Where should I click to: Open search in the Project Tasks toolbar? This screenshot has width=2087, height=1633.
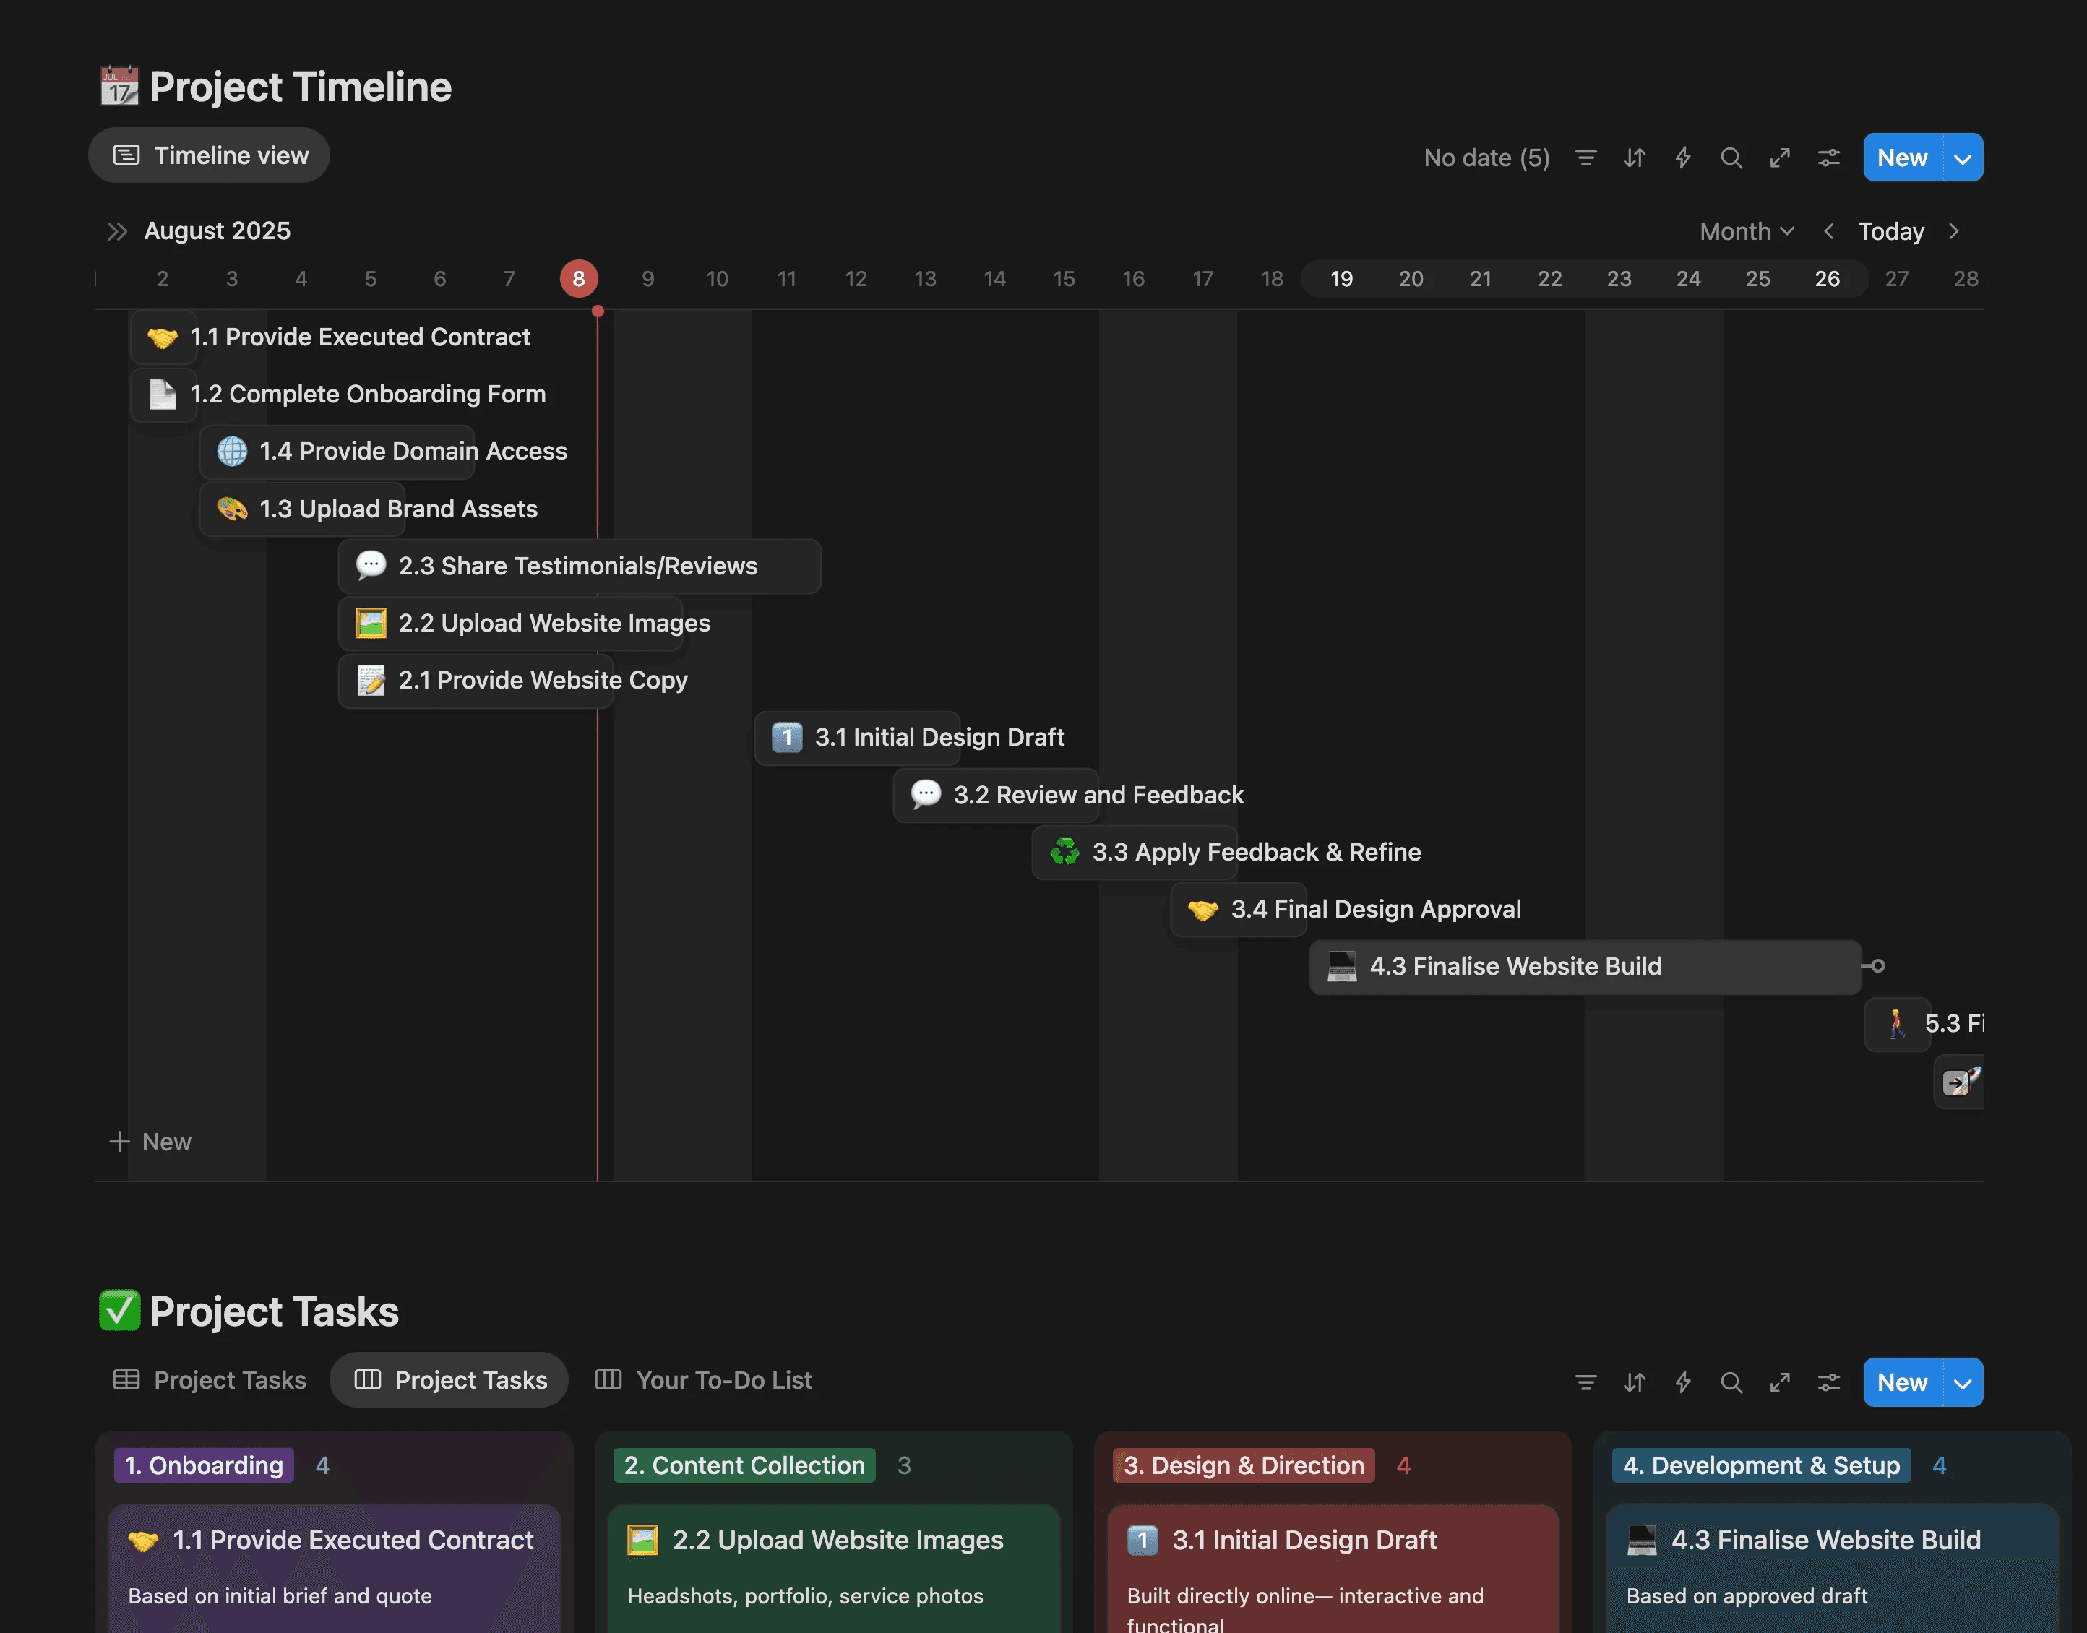pyautogui.click(x=1731, y=1382)
